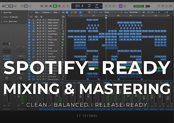Open the Snap Smart dropdown
Image resolution: width=174 pixels, height=123 pixels.
pyautogui.click(x=113, y=12)
